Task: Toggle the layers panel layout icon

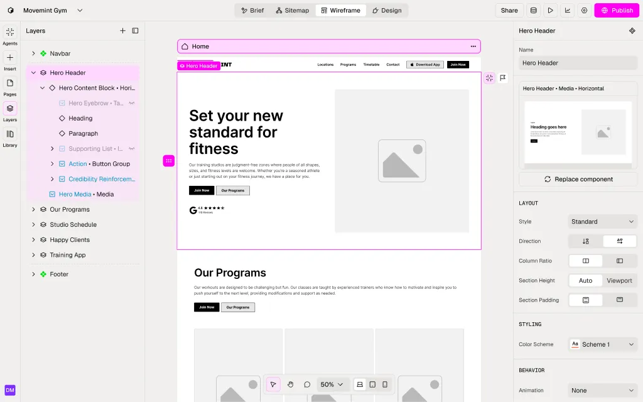Action: tap(136, 31)
